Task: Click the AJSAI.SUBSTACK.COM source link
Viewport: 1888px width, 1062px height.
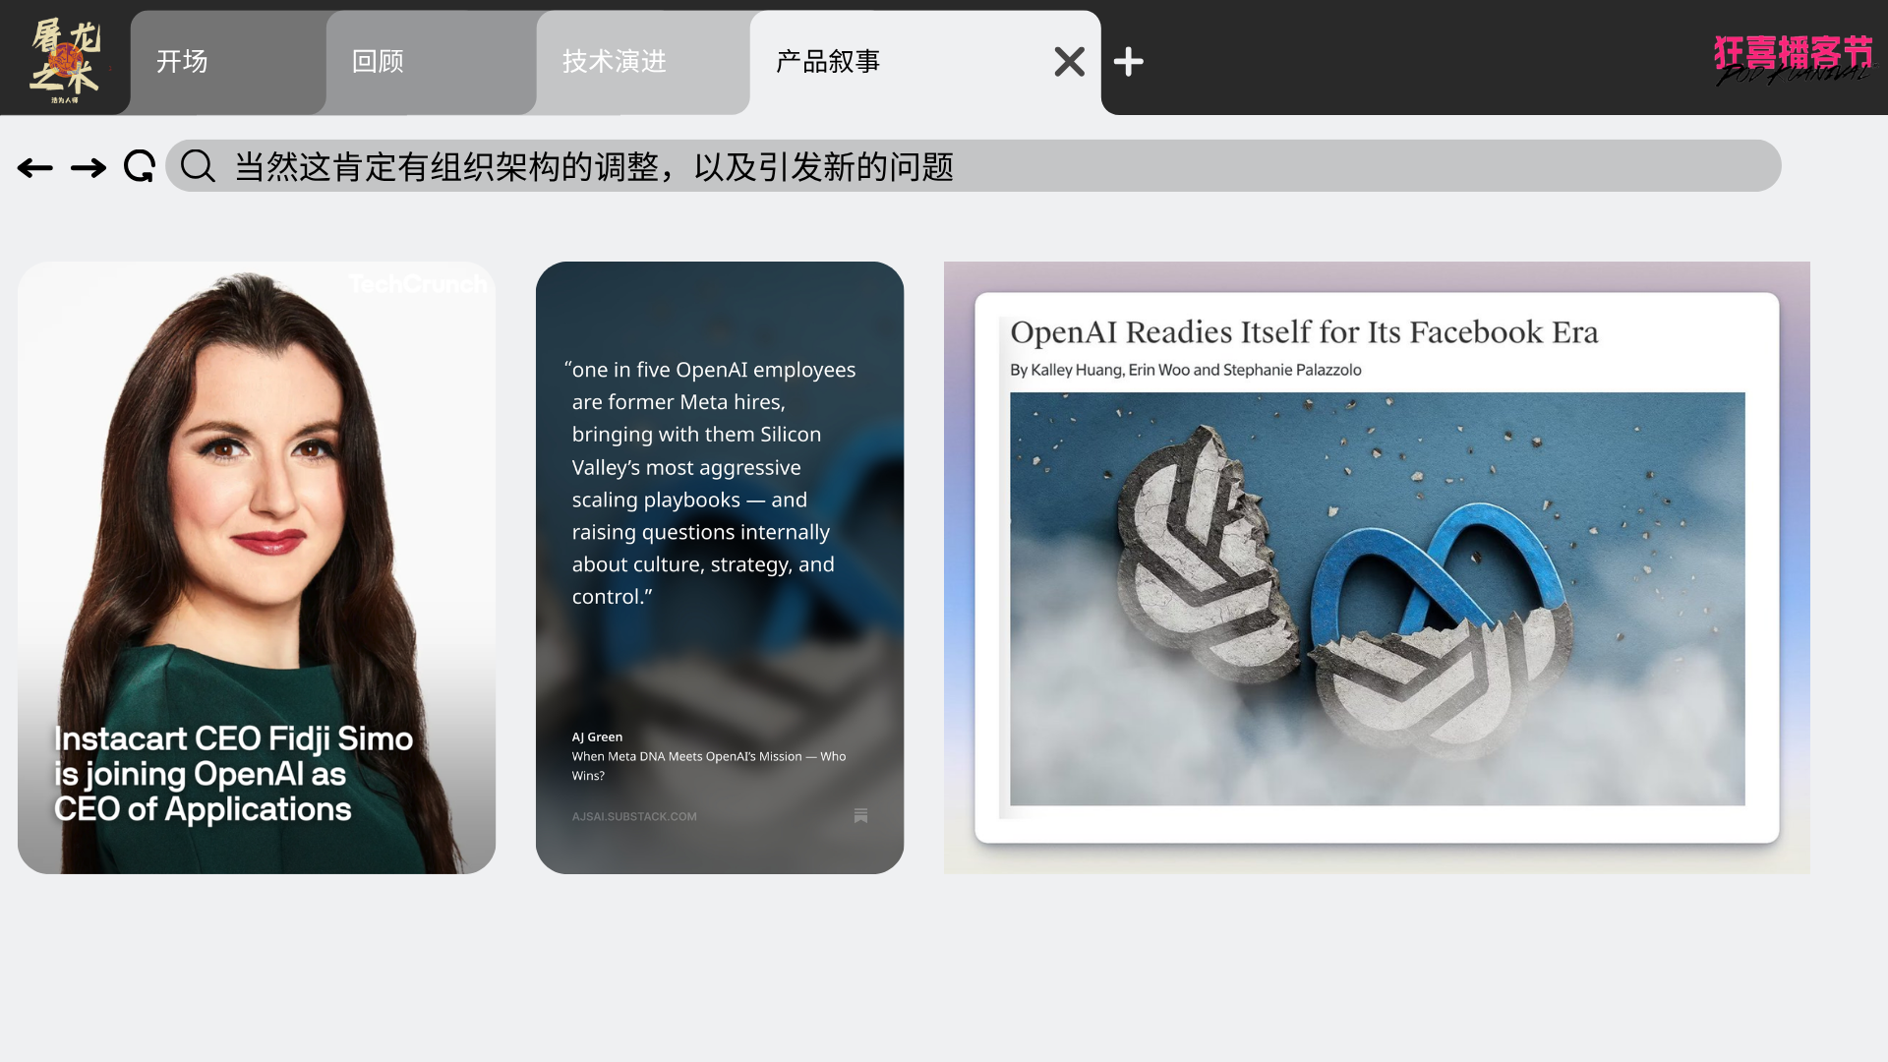Action: (634, 816)
